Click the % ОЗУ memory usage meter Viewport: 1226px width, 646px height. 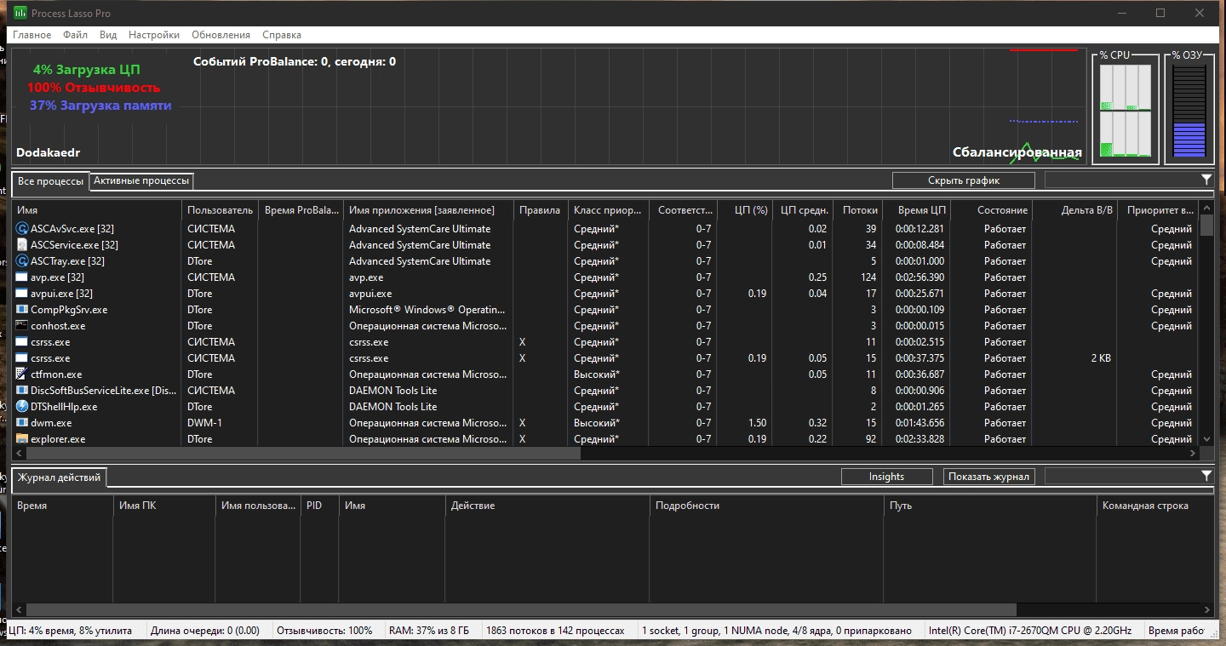[1189, 111]
